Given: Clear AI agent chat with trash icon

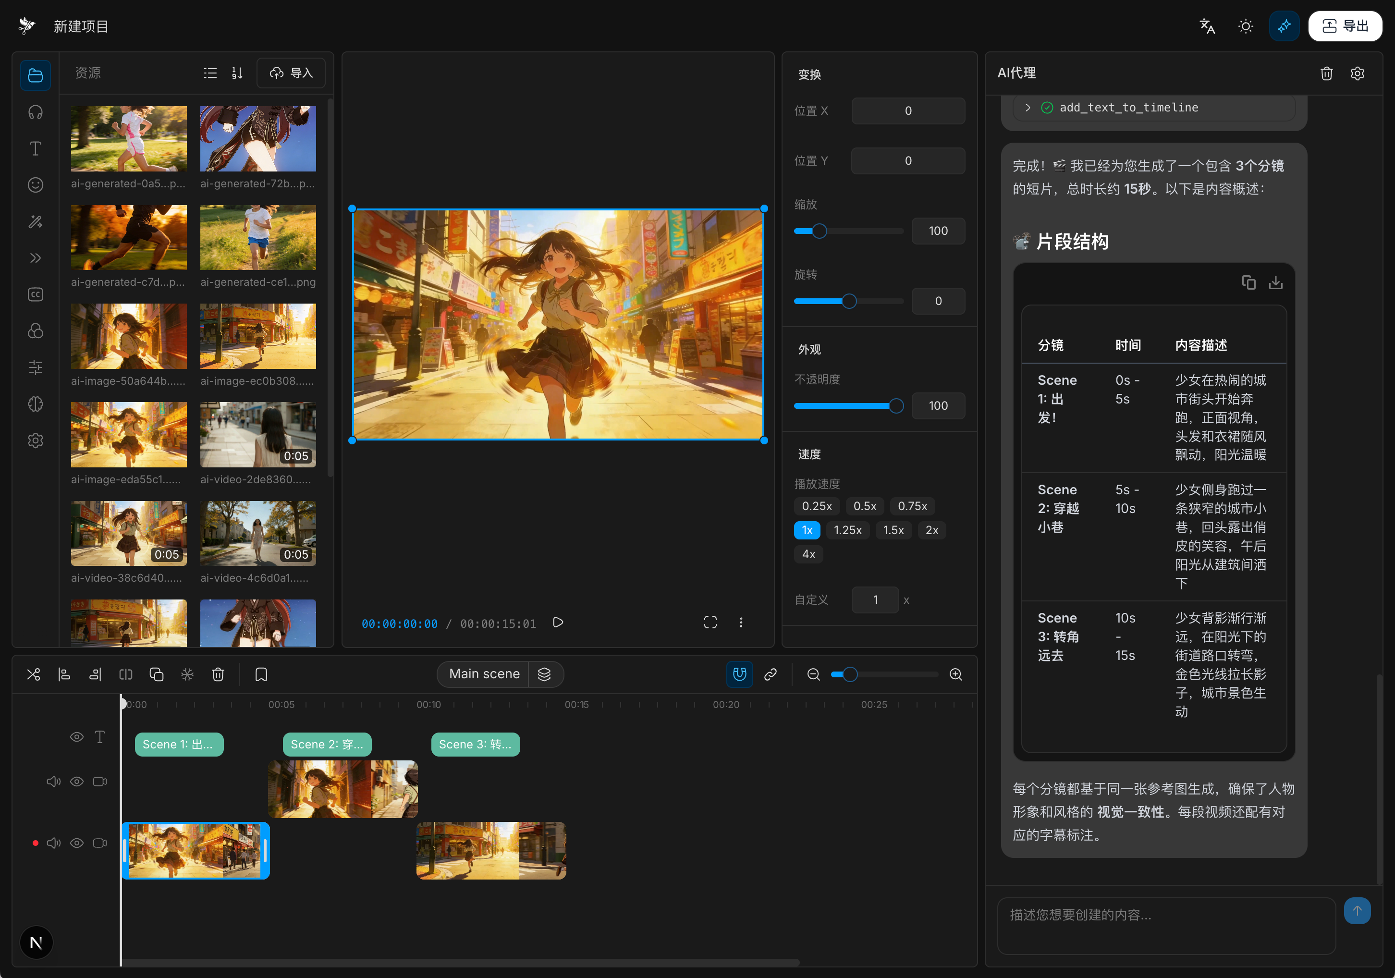Looking at the screenshot, I should 1326,73.
